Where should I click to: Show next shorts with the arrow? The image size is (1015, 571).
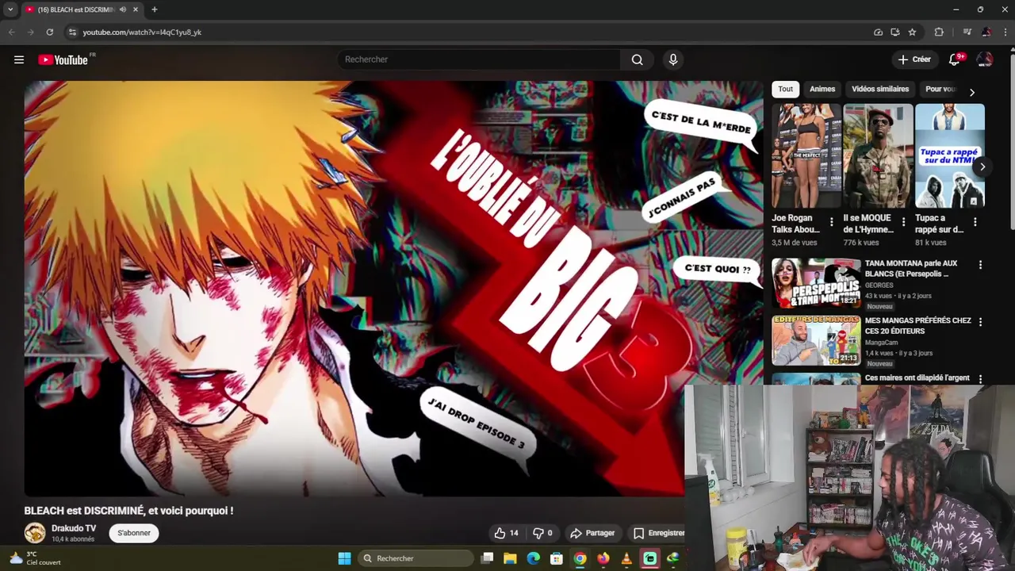pos(982,167)
